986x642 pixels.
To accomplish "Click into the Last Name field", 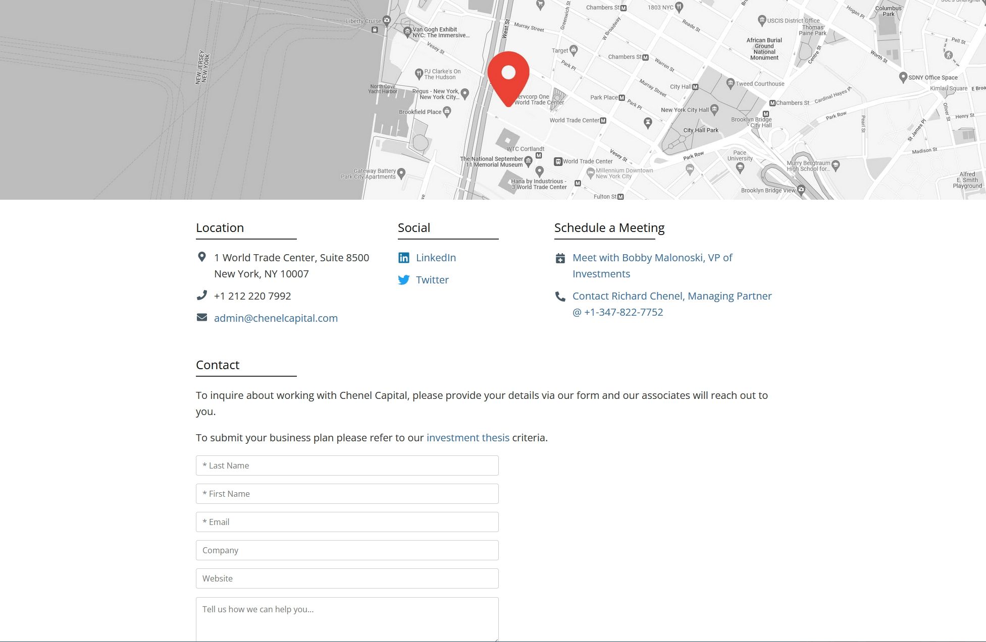I will pyautogui.click(x=347, y=465).
